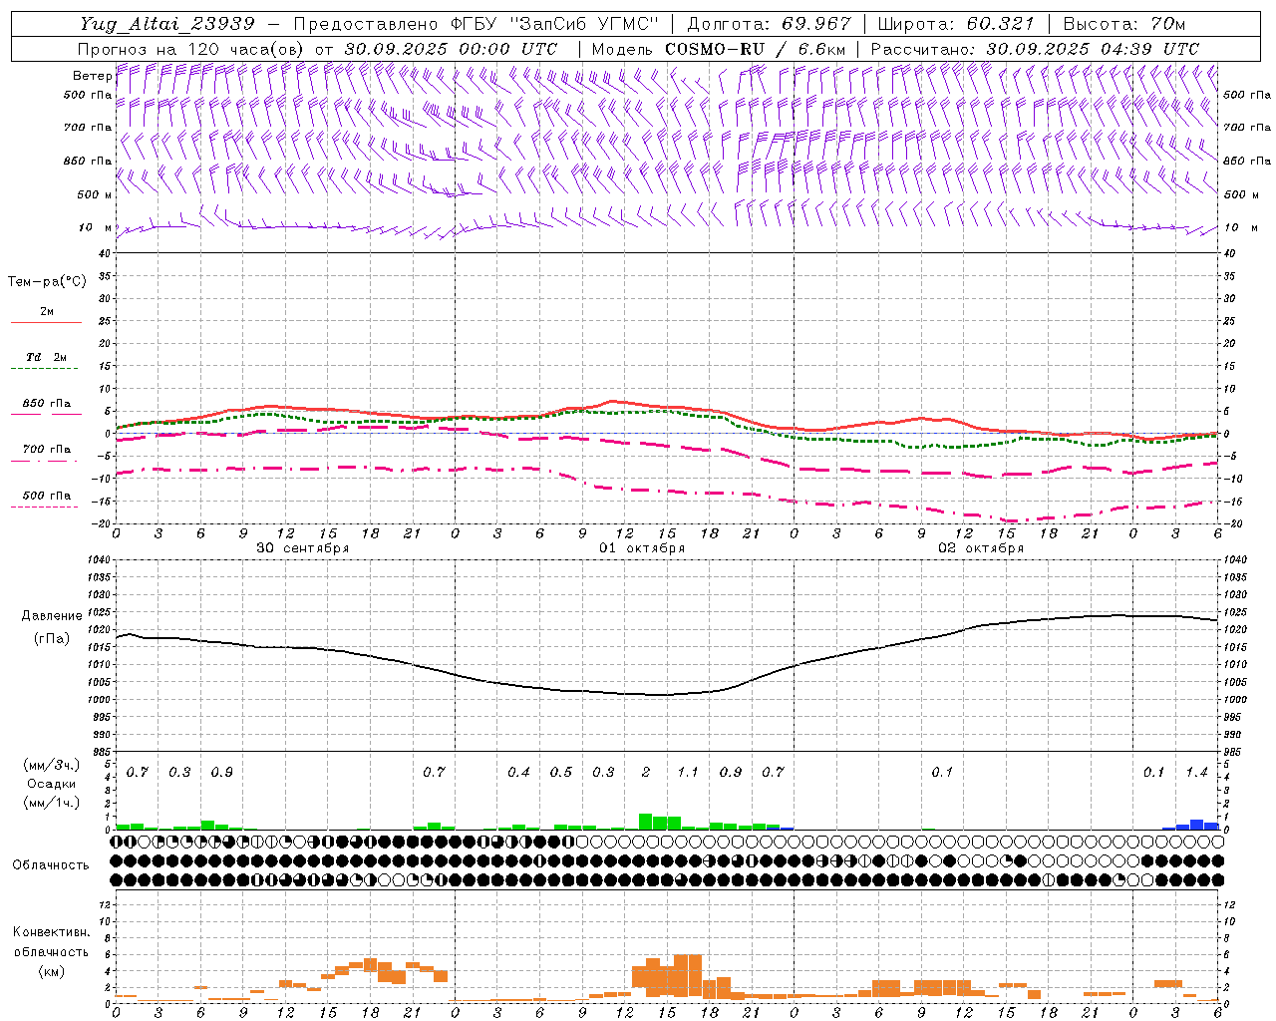
Task: Click the station title Yug_Altai_23939
Action: (167, 24)
